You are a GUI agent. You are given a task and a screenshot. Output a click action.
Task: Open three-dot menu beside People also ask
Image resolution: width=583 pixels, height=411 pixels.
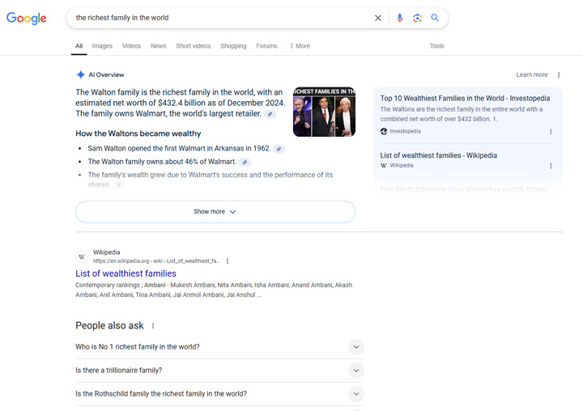pyautogui.click(x=153, y=326)
